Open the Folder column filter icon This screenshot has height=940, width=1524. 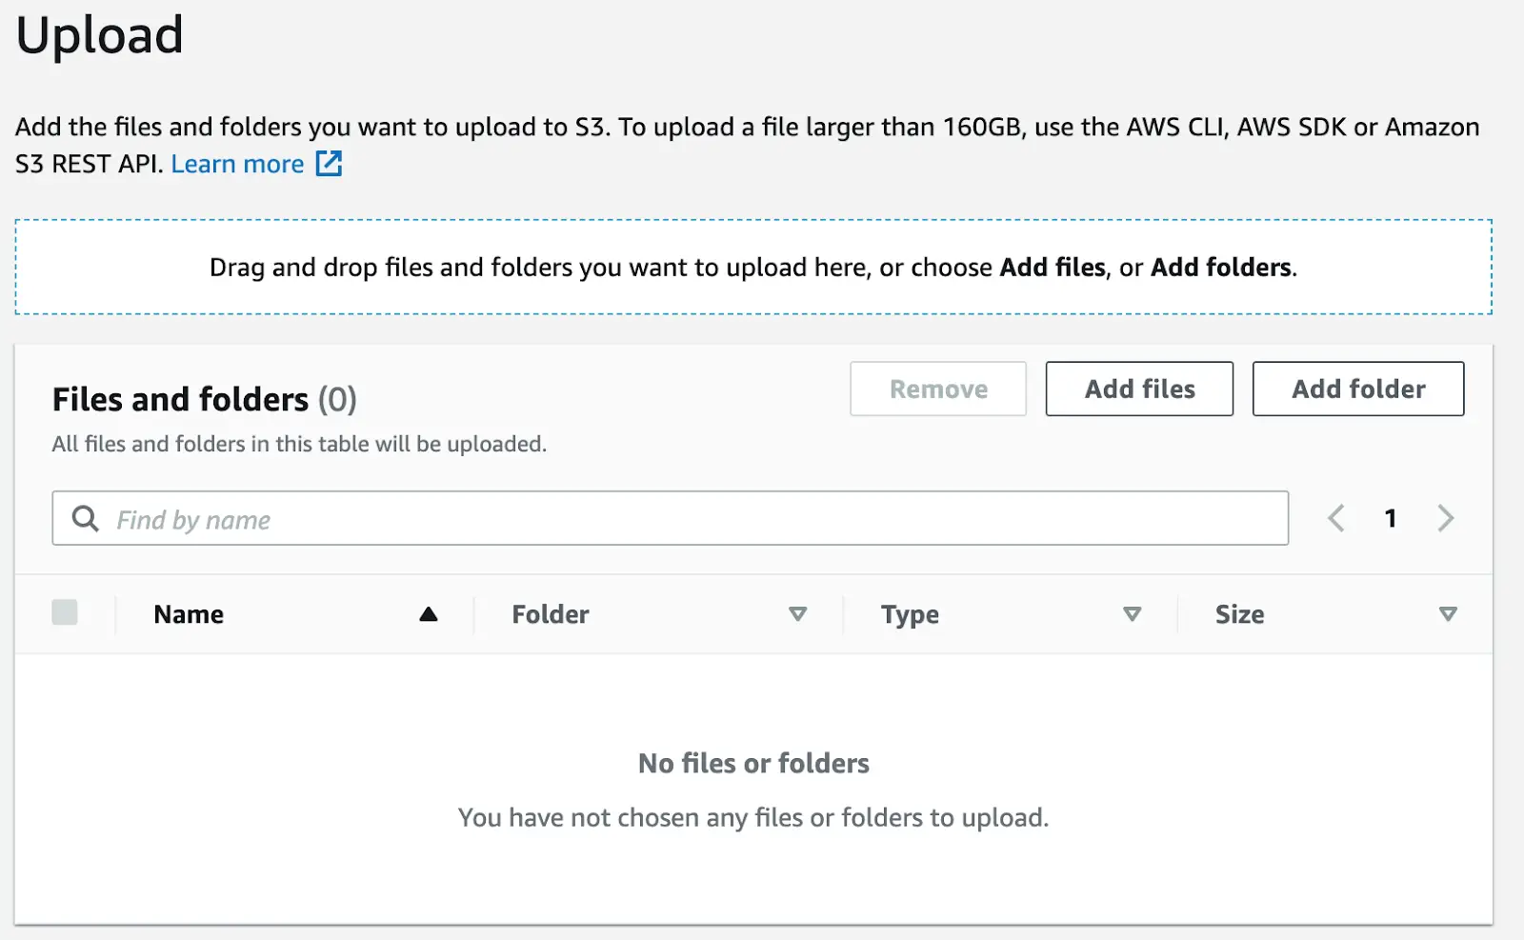[x=799, y=614]
